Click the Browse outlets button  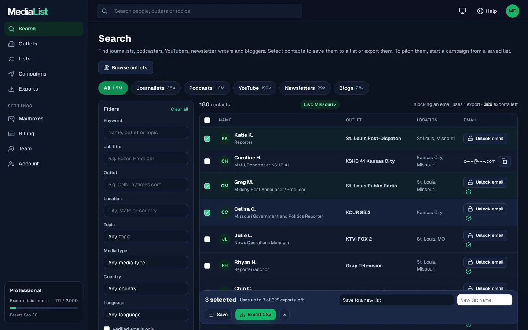pyautogui.click(x=125, y=67)
